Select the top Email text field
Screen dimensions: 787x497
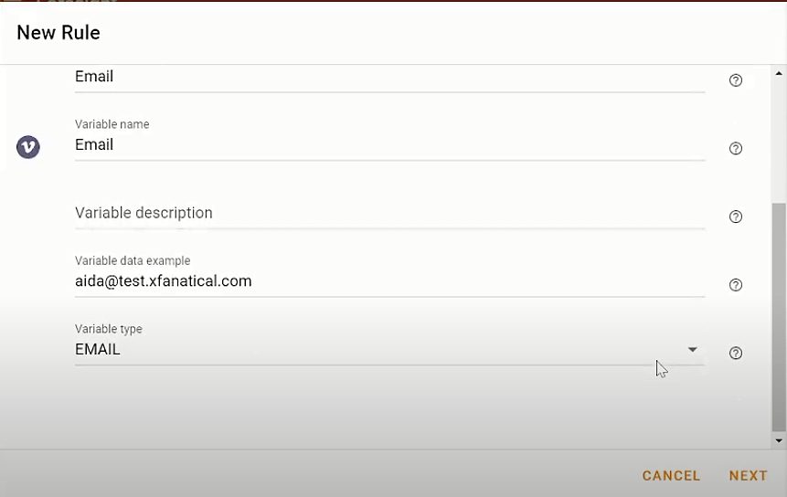click(x=389, y=77)
